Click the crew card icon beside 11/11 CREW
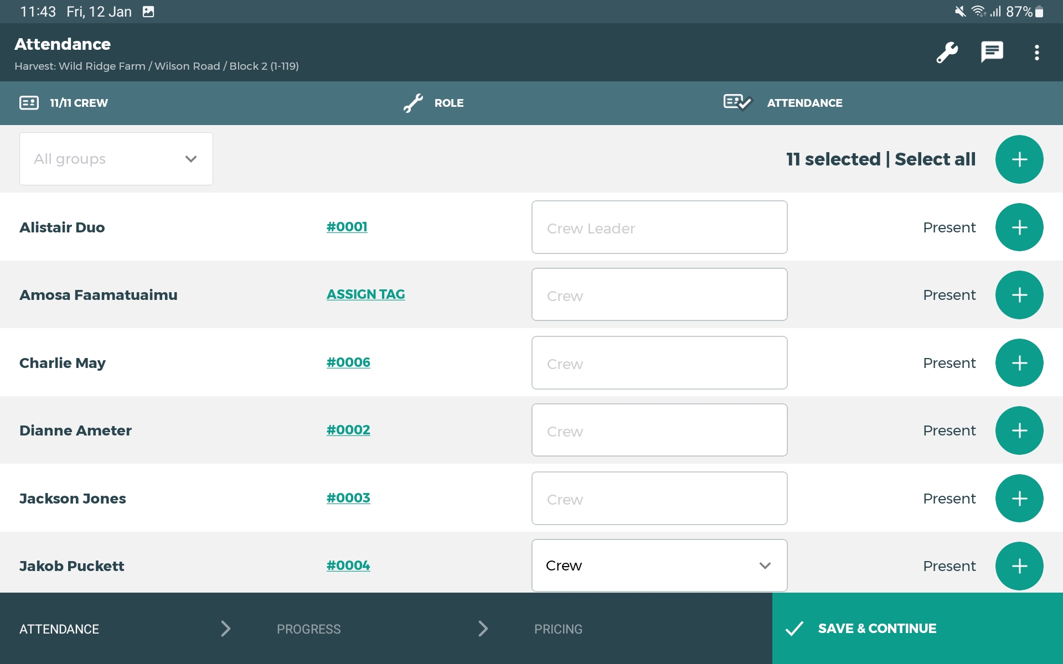 click(x=29, y=103)
